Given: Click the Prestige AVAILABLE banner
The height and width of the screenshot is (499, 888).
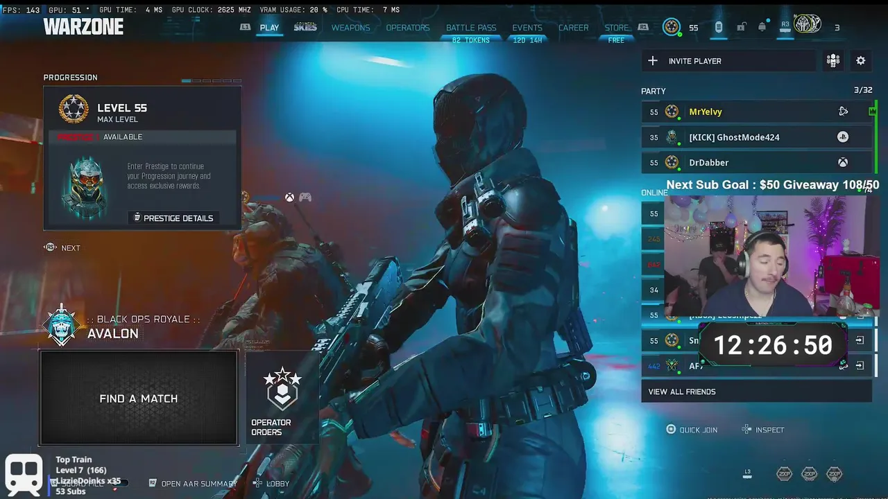Looking at the screenshot, I should pos(142,137).
